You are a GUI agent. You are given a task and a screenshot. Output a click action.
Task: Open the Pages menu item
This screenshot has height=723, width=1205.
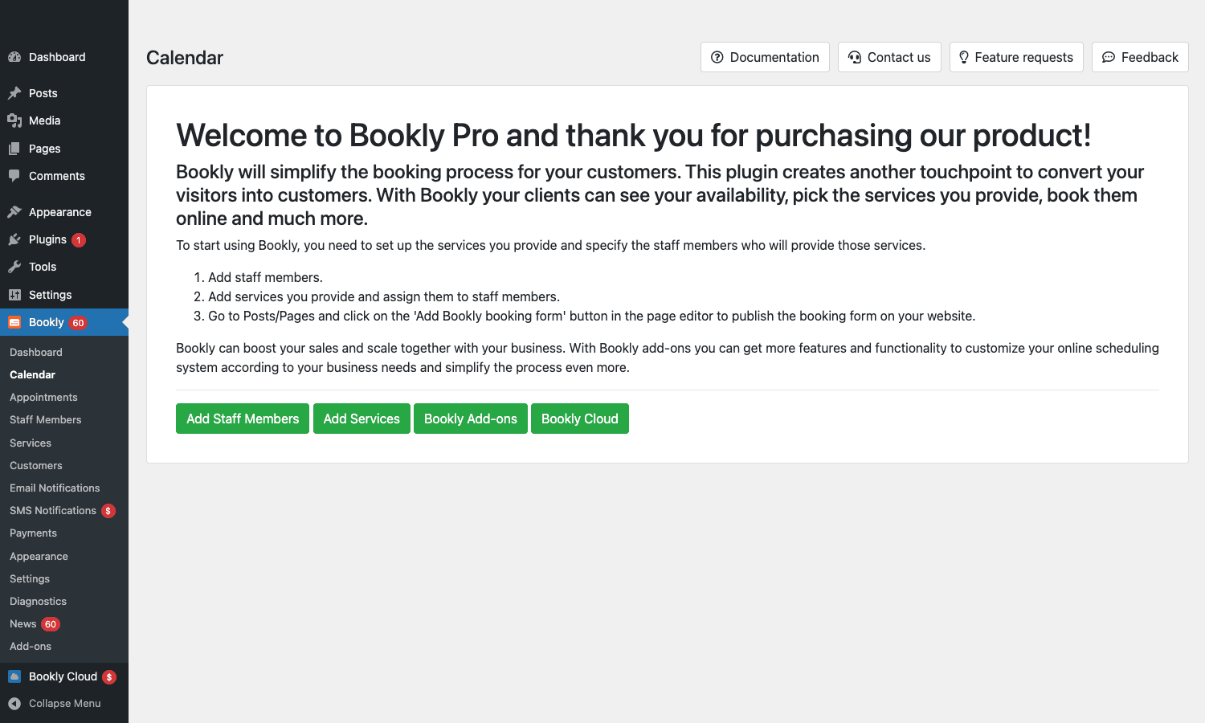[64, 149]
